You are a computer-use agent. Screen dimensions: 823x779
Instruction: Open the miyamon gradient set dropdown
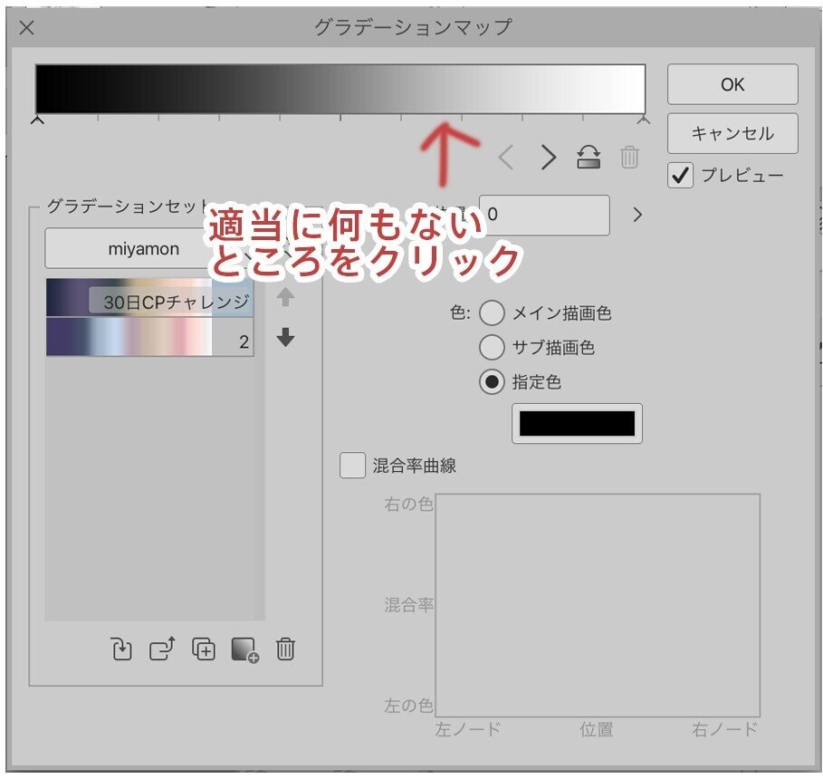tap(149, 248)
